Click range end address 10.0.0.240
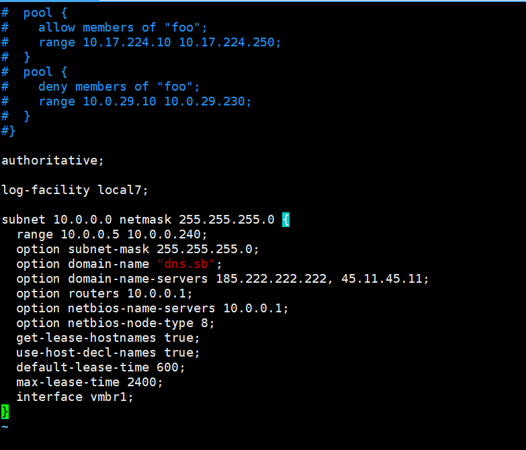This screenshot has height=450, width=526. tap(164, 234)
